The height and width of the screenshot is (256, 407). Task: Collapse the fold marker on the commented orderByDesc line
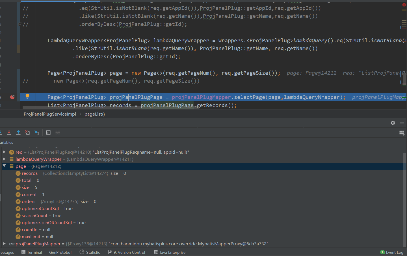coord(20,24)
